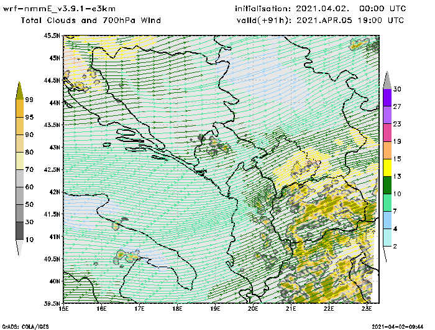
Task: Click the initialisation 2021.04.02. 00:00 UTC line
Action: [x=321, y=9]
